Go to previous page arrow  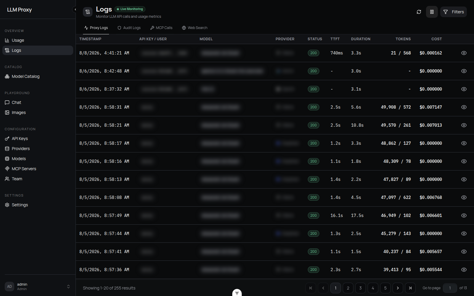coord(323,288)
